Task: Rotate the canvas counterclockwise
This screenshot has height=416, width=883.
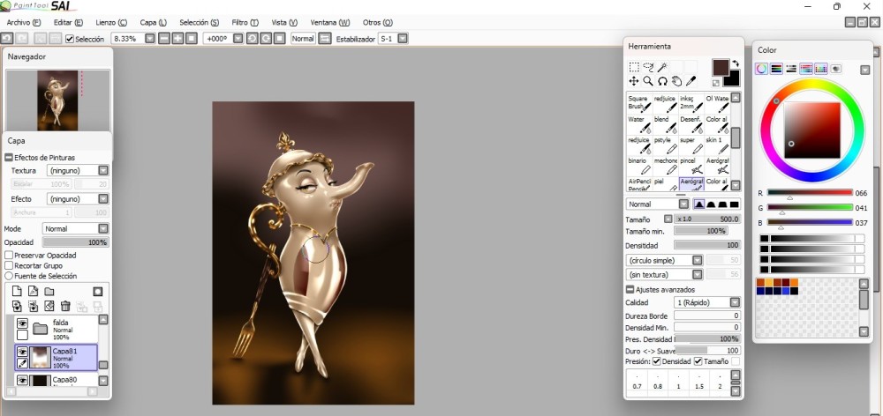Action: (x=252, y=39)
